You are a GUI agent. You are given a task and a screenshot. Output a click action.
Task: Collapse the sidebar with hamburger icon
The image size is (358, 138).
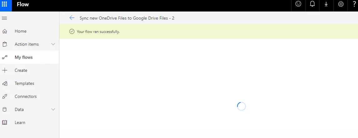point(4,18)
